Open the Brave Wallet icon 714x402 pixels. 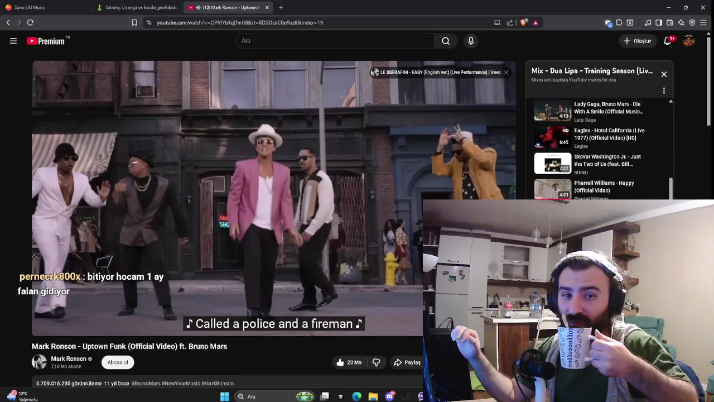point(670,22)
